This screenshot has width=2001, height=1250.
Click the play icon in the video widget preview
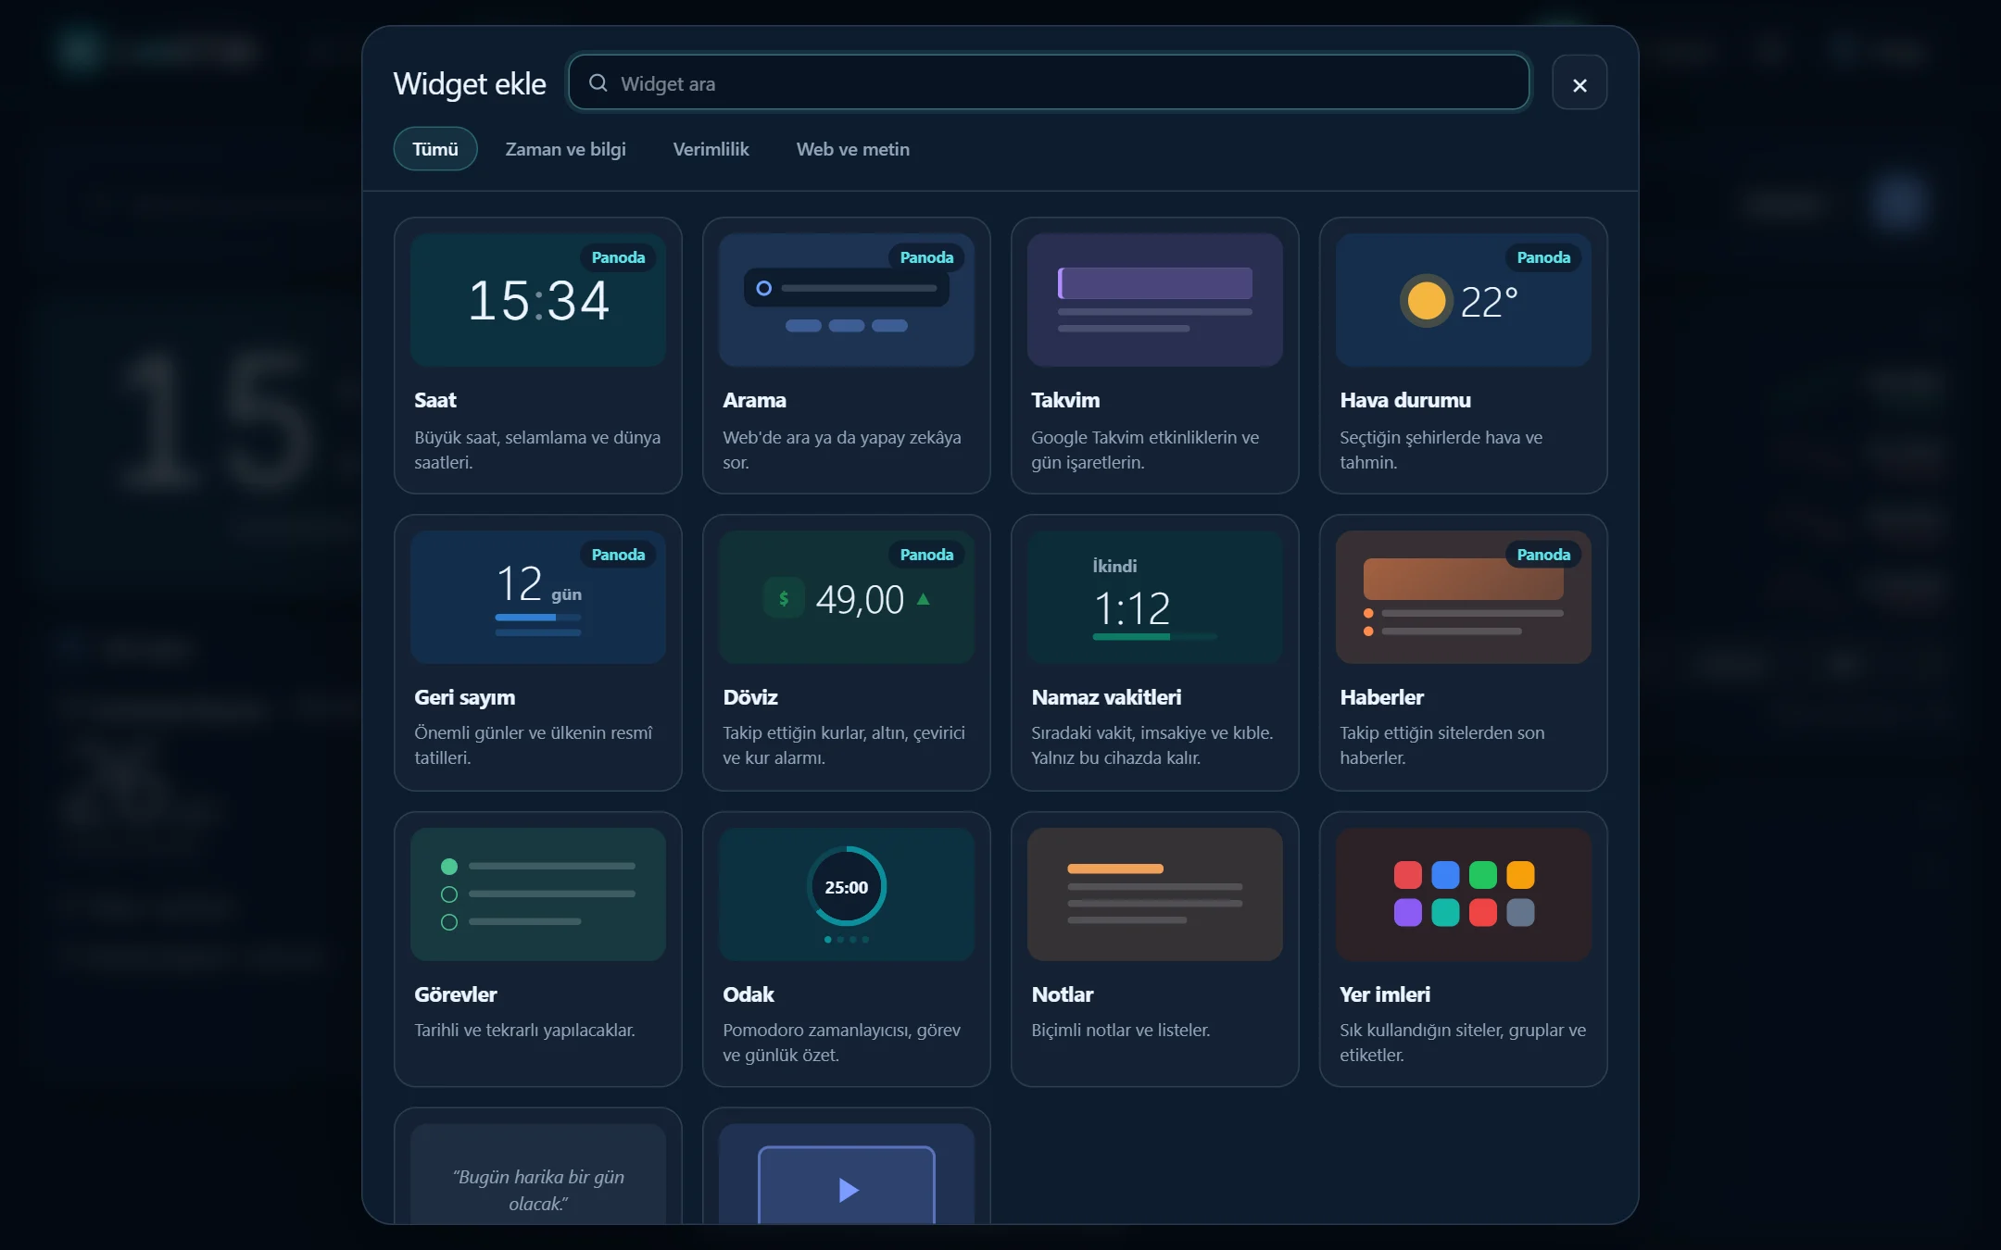coord(849,1190)
